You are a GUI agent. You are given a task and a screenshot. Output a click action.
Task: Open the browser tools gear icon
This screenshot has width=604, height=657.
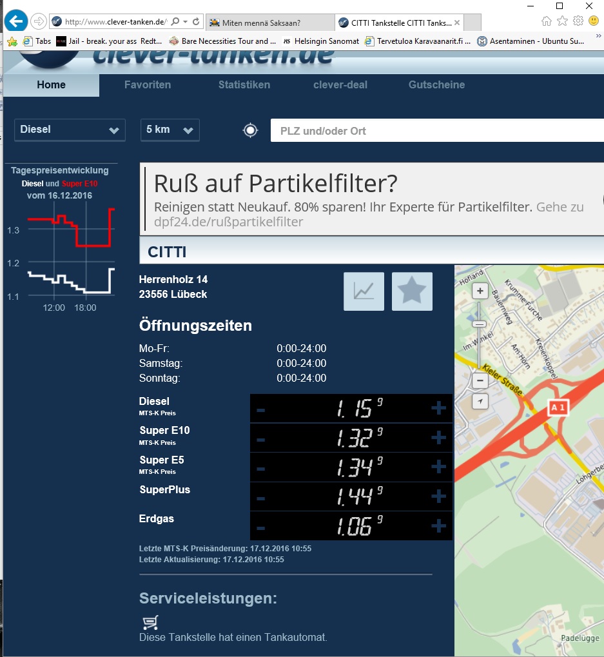click(x=578, y=21)
